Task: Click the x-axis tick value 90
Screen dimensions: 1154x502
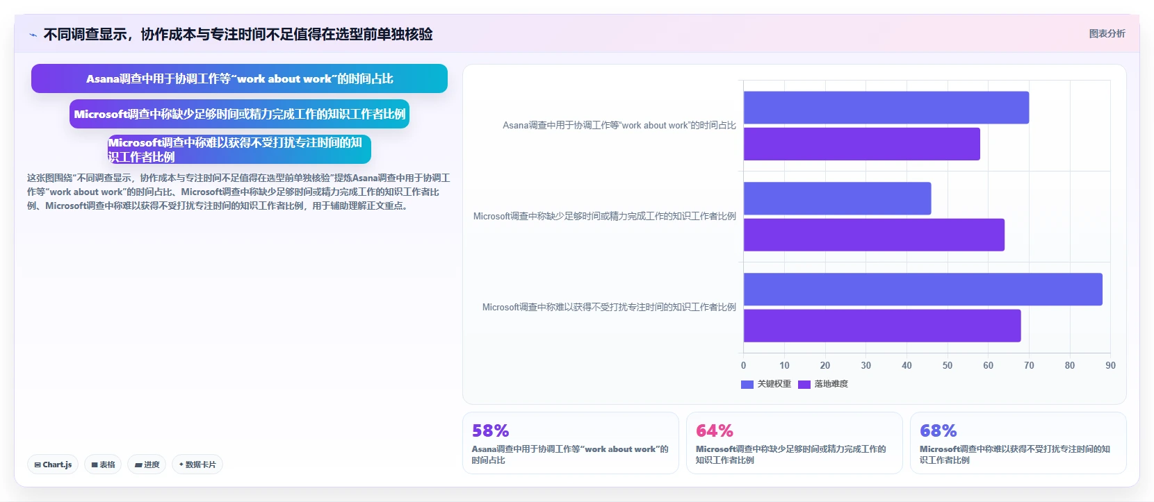Action: 1110,365
